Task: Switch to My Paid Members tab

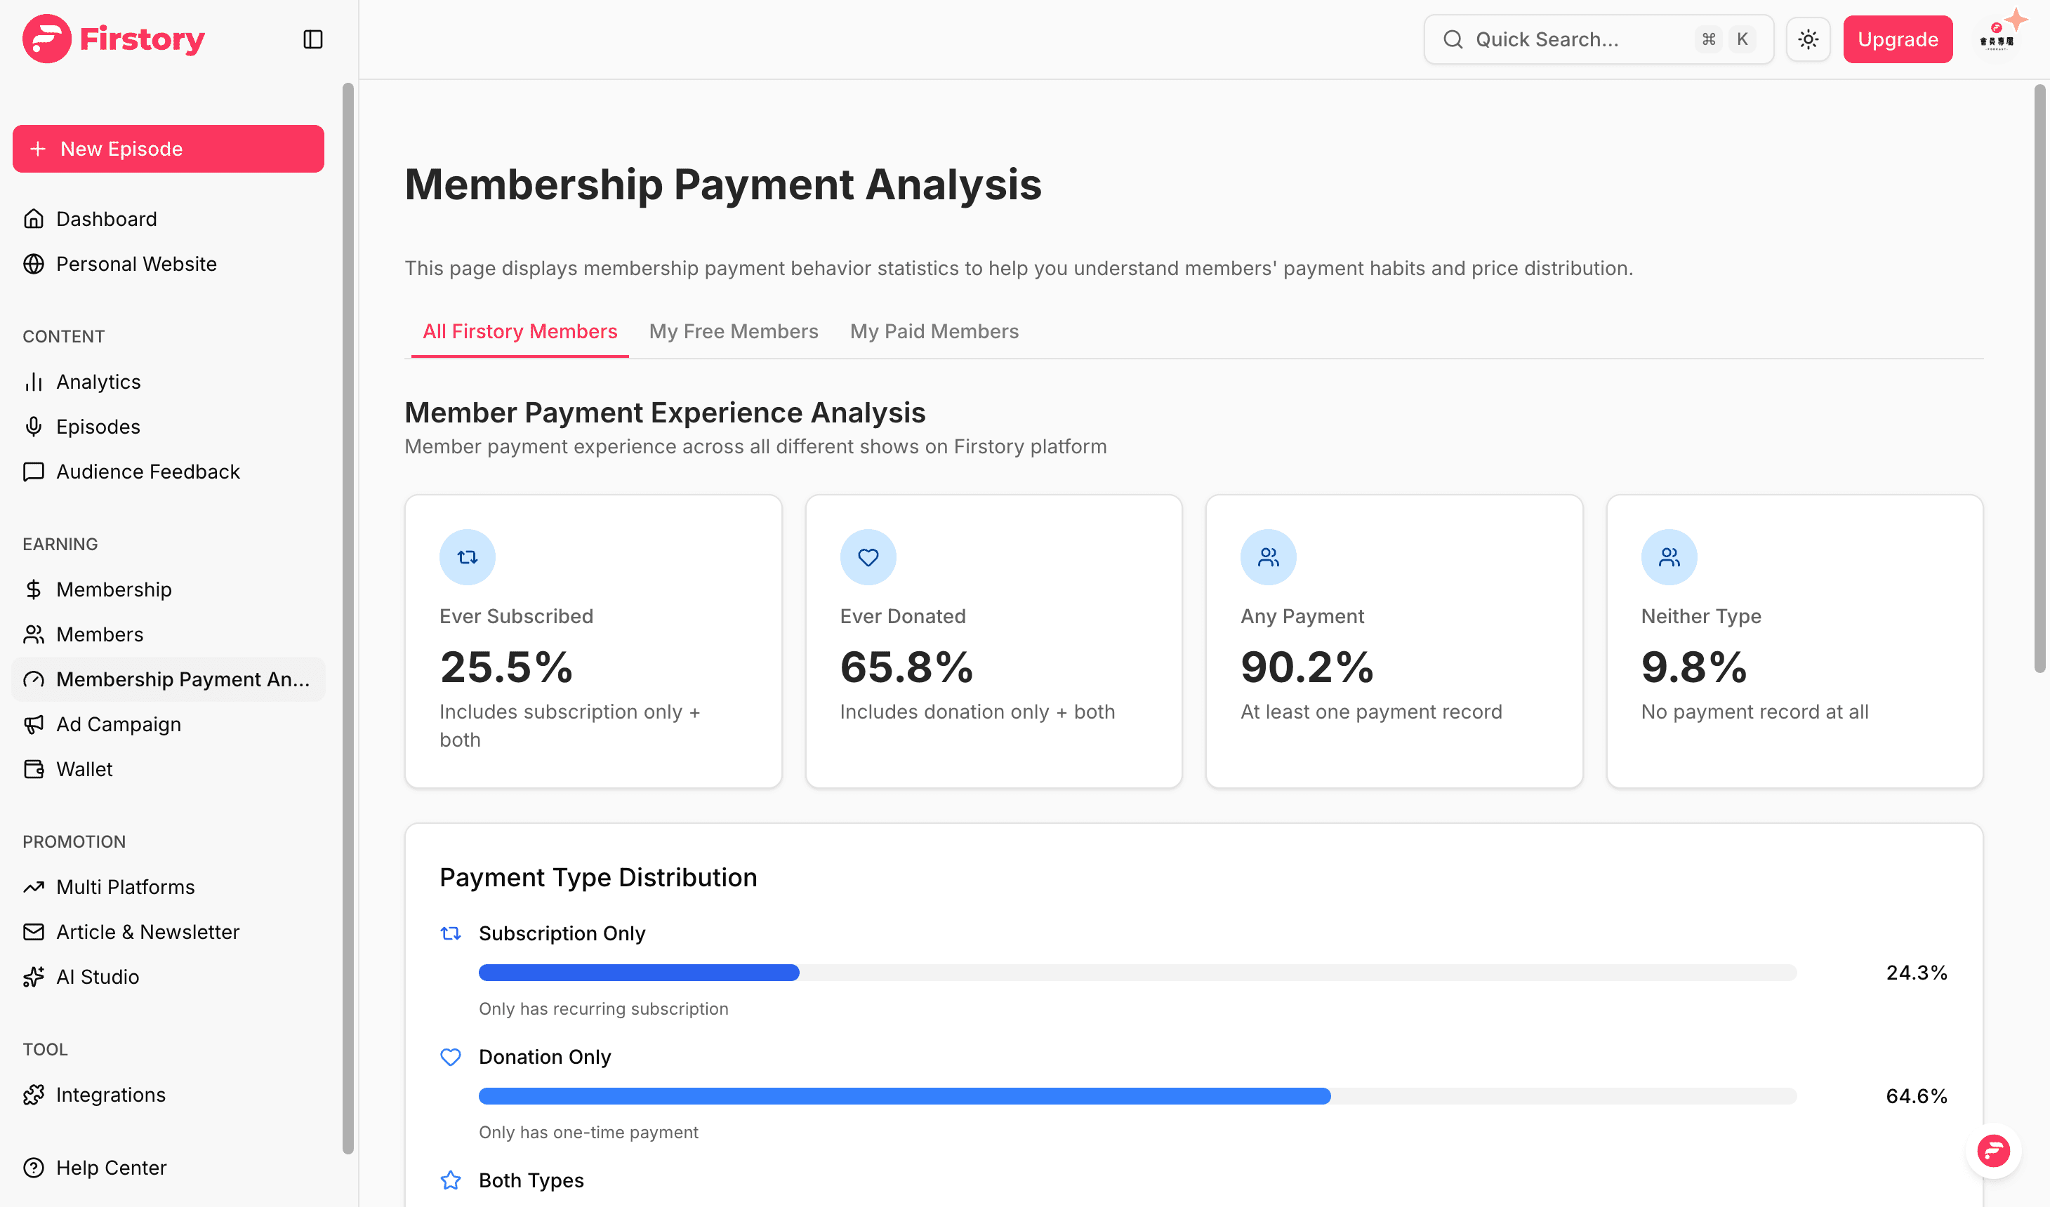Action: pyautogui.click(x=934, y=331)
